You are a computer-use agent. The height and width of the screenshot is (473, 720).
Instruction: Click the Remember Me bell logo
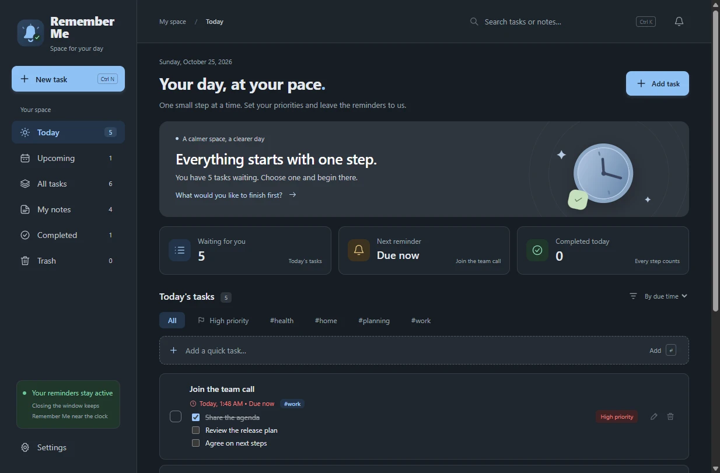(x=30, y=33)
